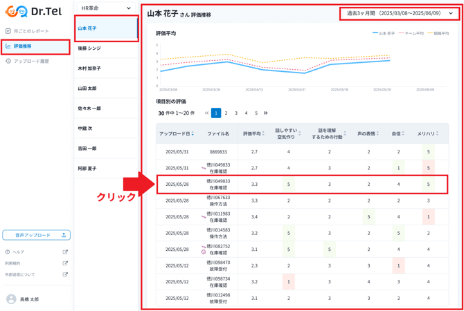Screen dimensions: 464x311
Task: Click external link icon next to 利用規約
Action: point(65,263)
